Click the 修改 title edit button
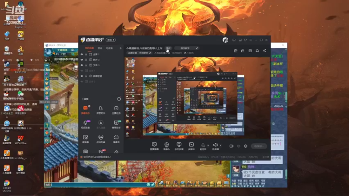This screenshot has width=349, height=196. point(168,48)
